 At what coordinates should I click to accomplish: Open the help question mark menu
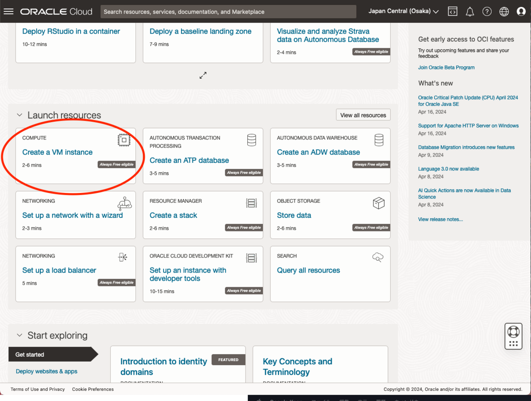487,12
